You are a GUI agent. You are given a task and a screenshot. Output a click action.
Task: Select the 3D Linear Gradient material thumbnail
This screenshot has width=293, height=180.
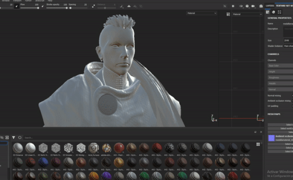coord(30,148)
